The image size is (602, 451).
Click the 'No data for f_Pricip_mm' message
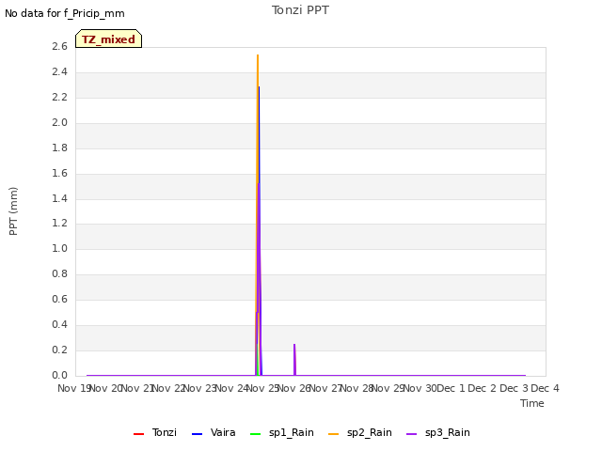(x=65, y=13)
